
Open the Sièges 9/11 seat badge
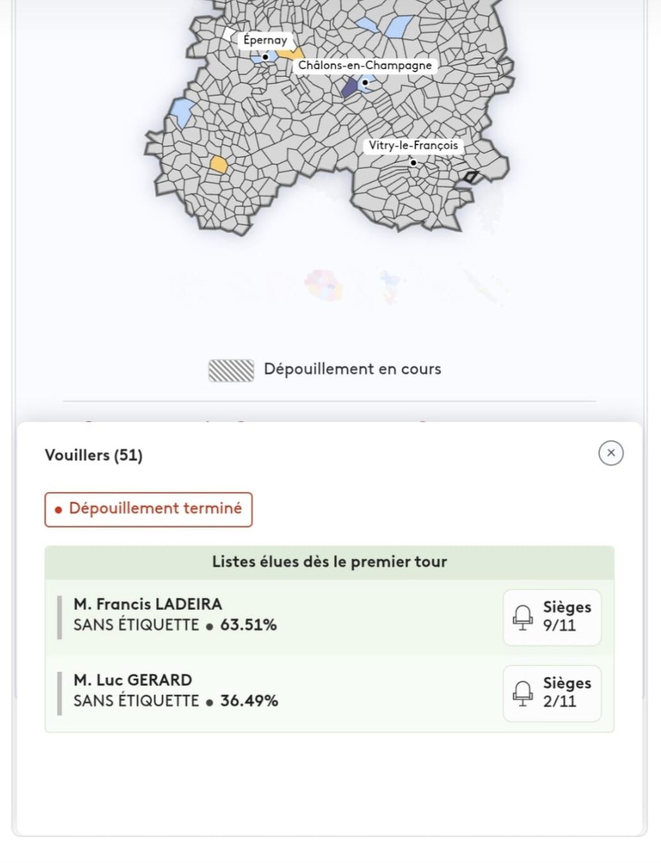click(x=552, y=617)
